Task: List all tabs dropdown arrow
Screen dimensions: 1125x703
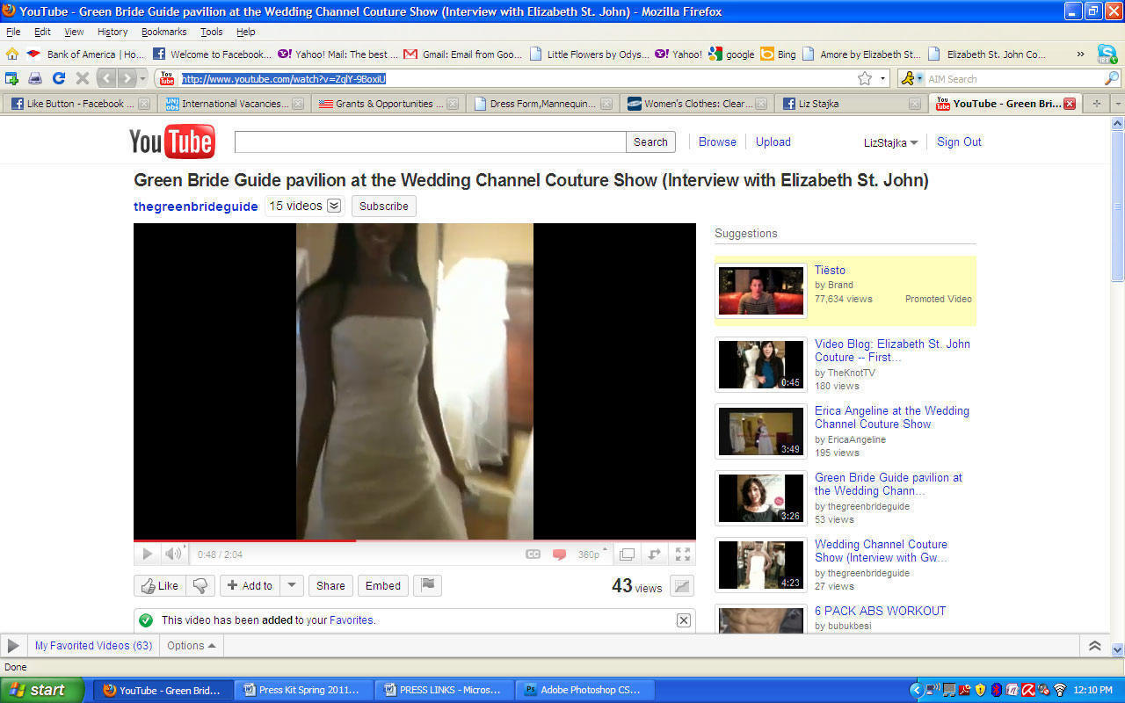Action: click(1118, 104)
